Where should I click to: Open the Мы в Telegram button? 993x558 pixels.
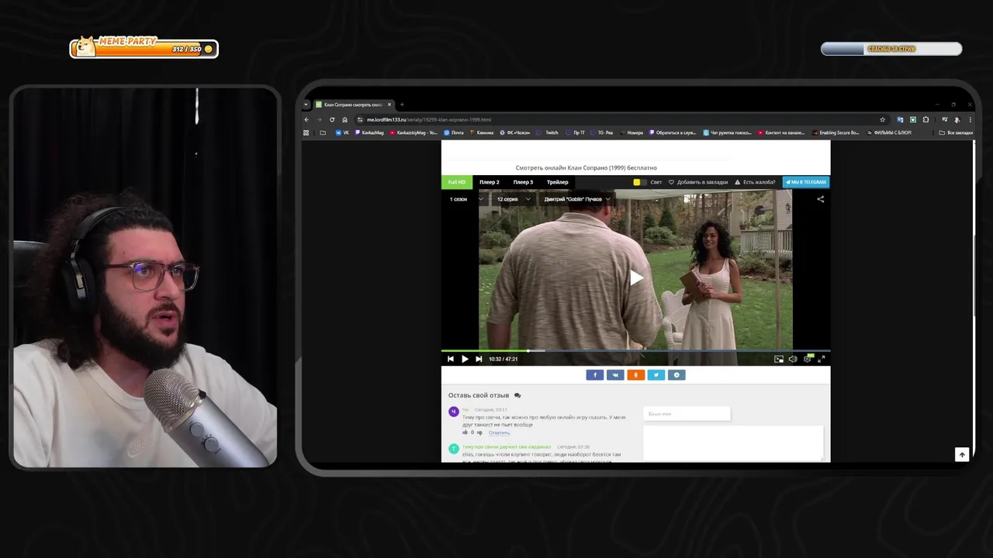[x=806, y=182]
